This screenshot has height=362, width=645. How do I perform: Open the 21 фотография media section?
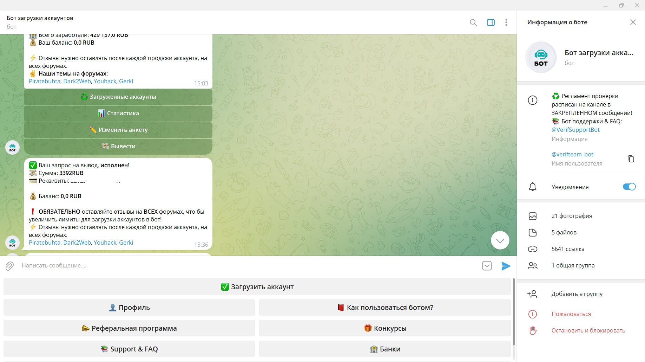(x=571, y=216)
